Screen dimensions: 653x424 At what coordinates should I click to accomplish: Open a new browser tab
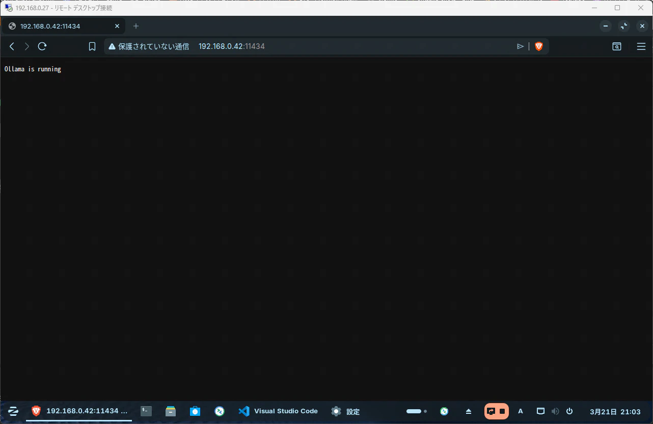pyautogui.click(x=136, y=26)
